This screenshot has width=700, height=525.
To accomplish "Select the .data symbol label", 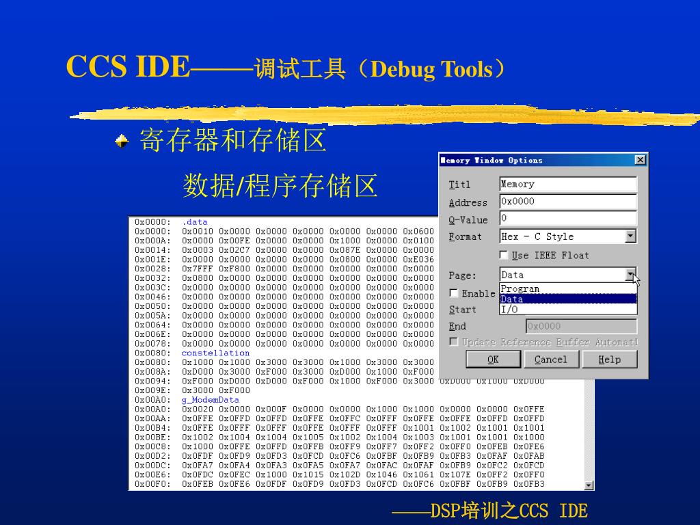I will 195,222.
